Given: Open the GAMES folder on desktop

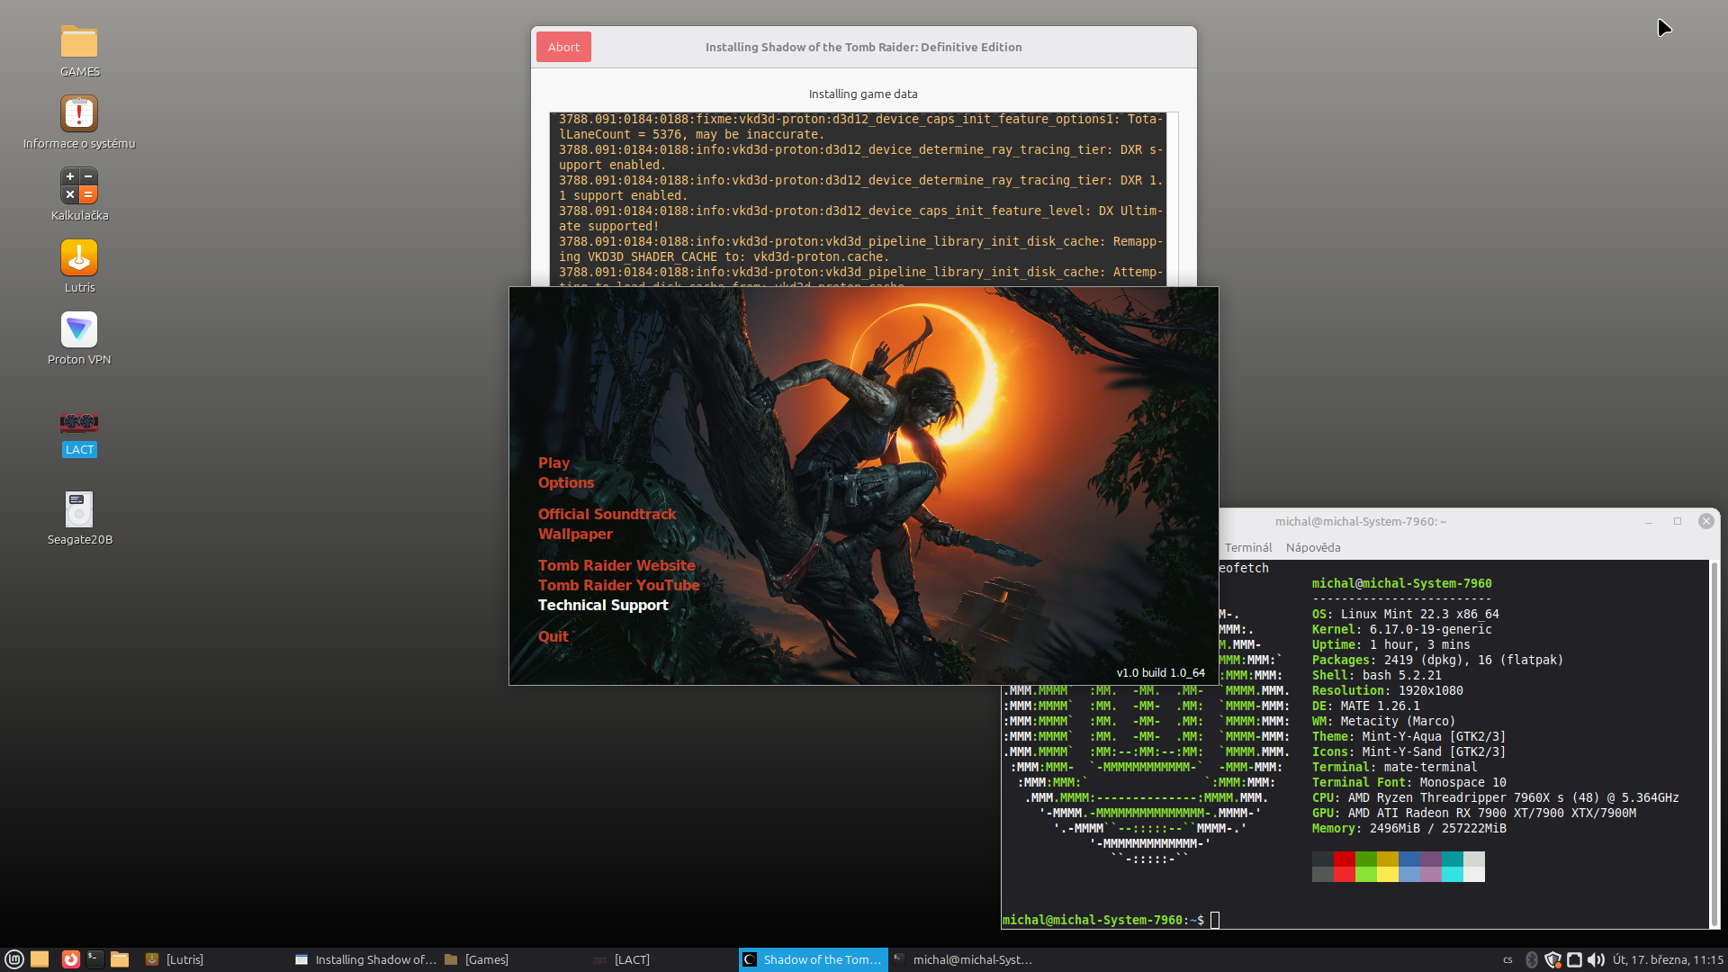Looking at the screenshot, I should click(x=79, y=42).
